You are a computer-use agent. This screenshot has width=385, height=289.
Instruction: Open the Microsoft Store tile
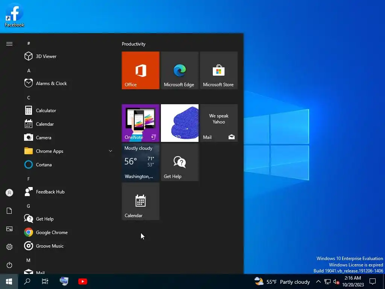pyautogui.click(x=219, y=70)
